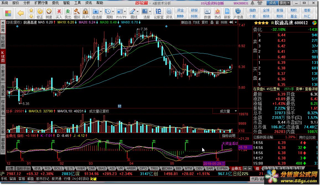Open the 报价 menu

(15, 3)
